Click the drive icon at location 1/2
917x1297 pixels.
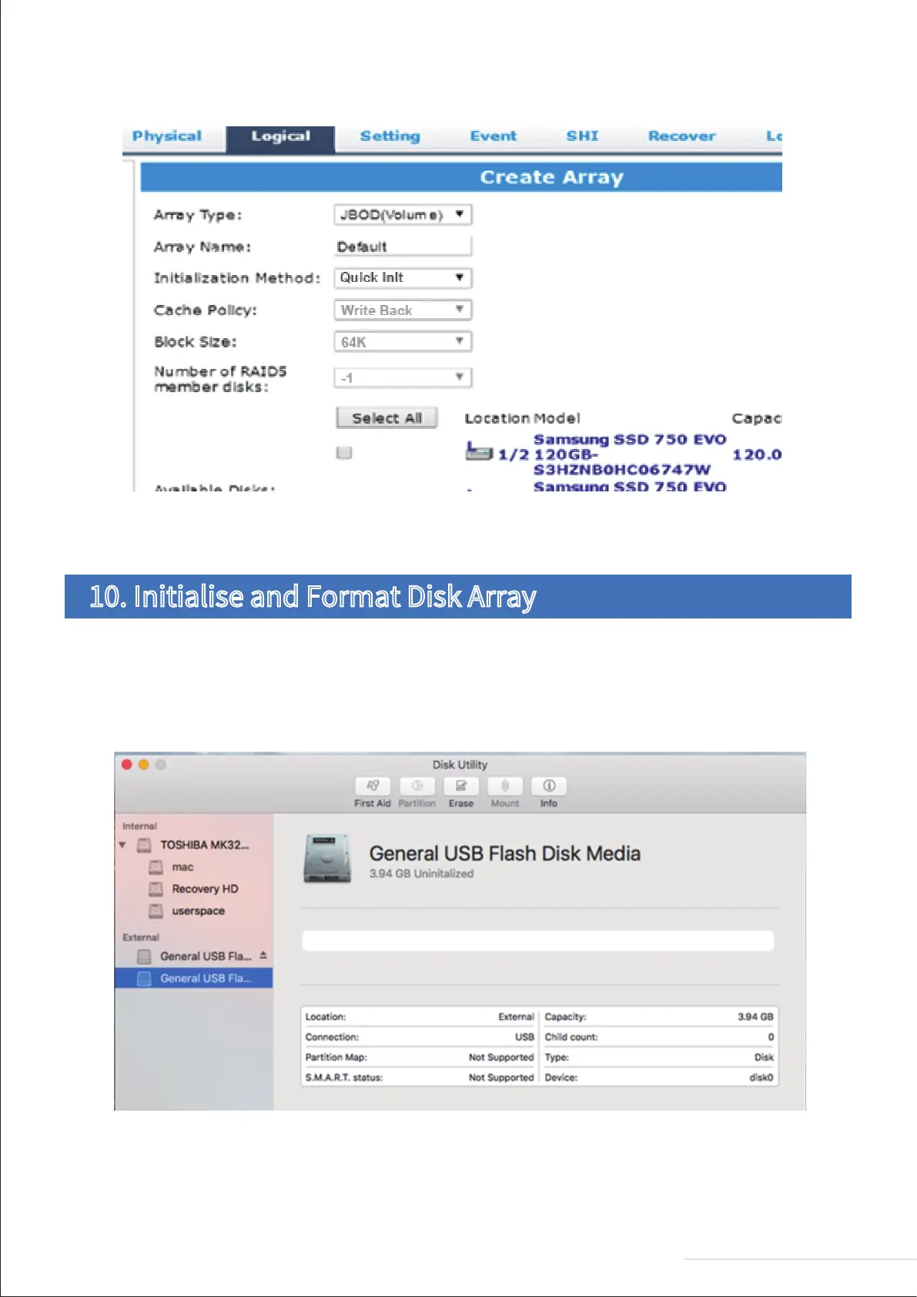pyautogui.click(x=479, y=451)
